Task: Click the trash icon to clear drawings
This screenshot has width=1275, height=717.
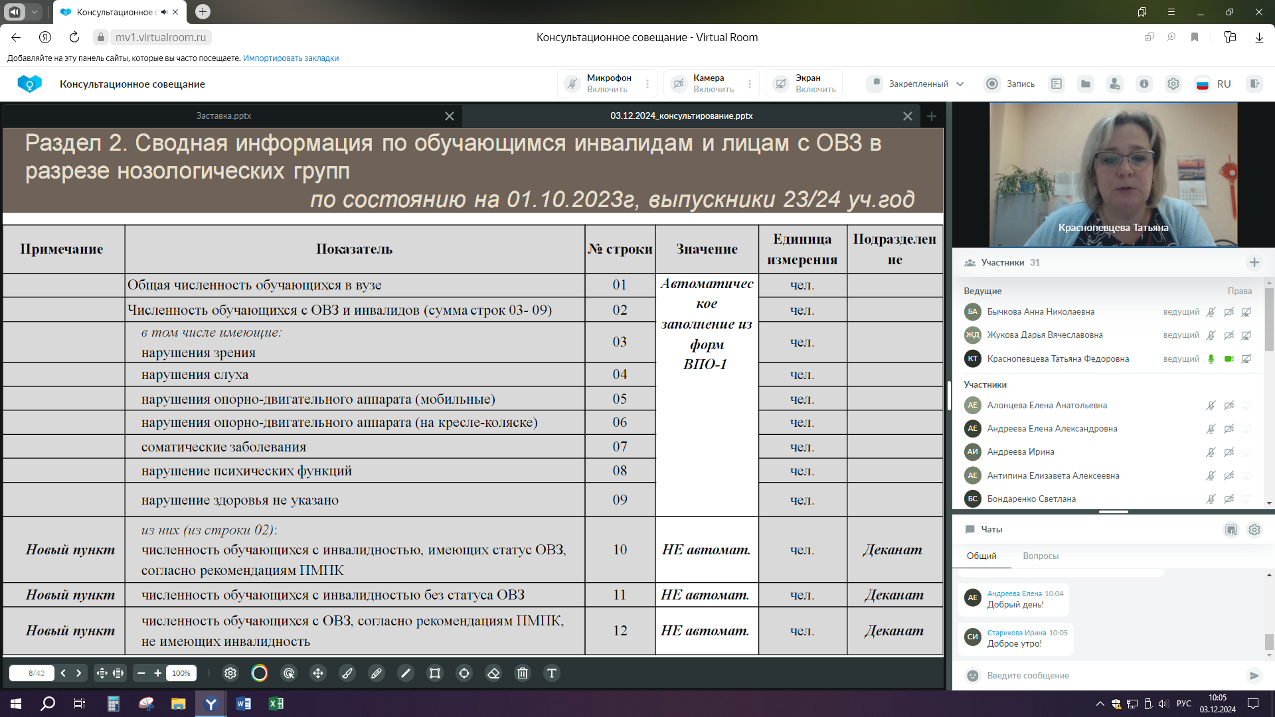Action: tap(523, 673)
